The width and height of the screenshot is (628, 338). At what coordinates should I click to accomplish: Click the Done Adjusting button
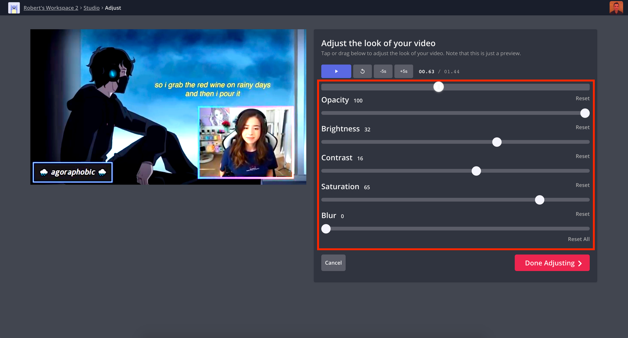[x=552, y=263]
